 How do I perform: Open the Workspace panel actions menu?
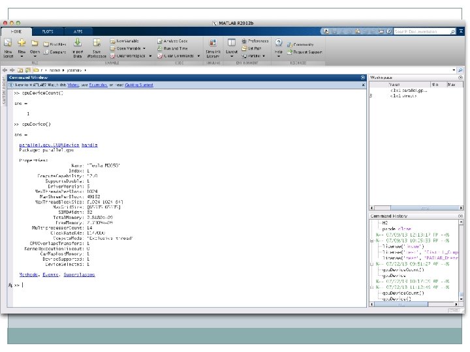tap(460, 78)
